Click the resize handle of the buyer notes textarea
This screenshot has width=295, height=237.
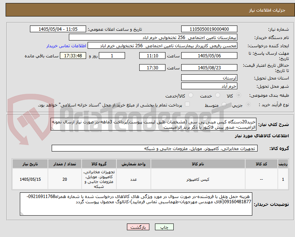tap(22, 213)
